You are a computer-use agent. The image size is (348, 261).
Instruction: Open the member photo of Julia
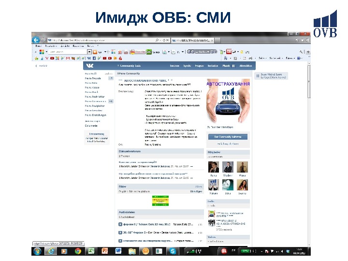click(228, 185)
